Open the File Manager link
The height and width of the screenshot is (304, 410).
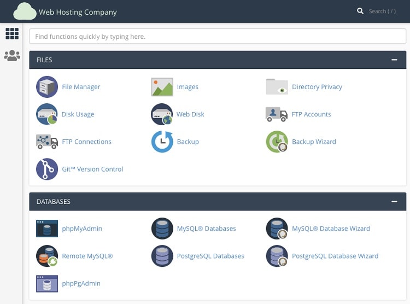tap(81, 87)
